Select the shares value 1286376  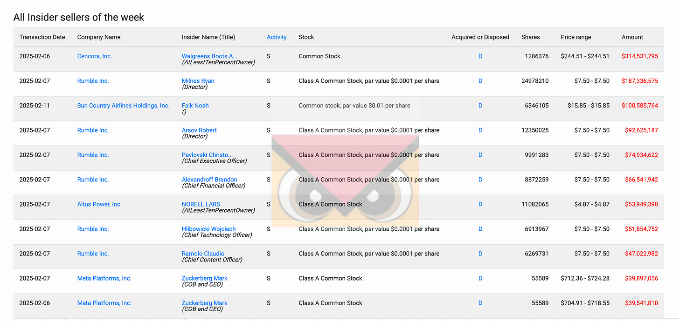pos(537,56)
